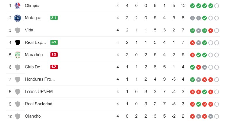The height and width of the screenshot is (126, 229).
Task: Click the grey Real Sociedad shield icon
Action: 18,104
